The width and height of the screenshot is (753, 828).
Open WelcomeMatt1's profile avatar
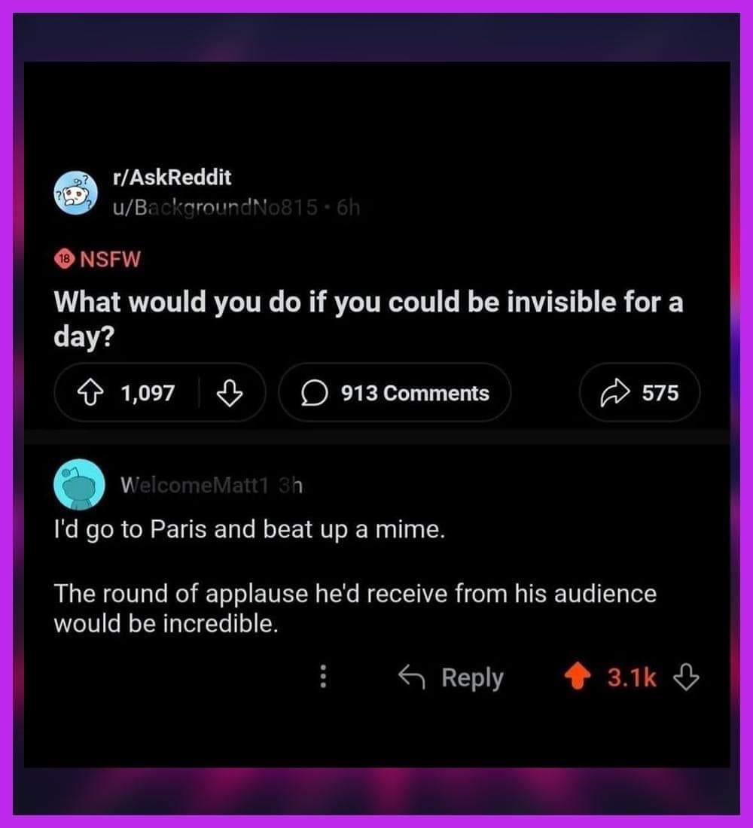click(x=78, y=484)
